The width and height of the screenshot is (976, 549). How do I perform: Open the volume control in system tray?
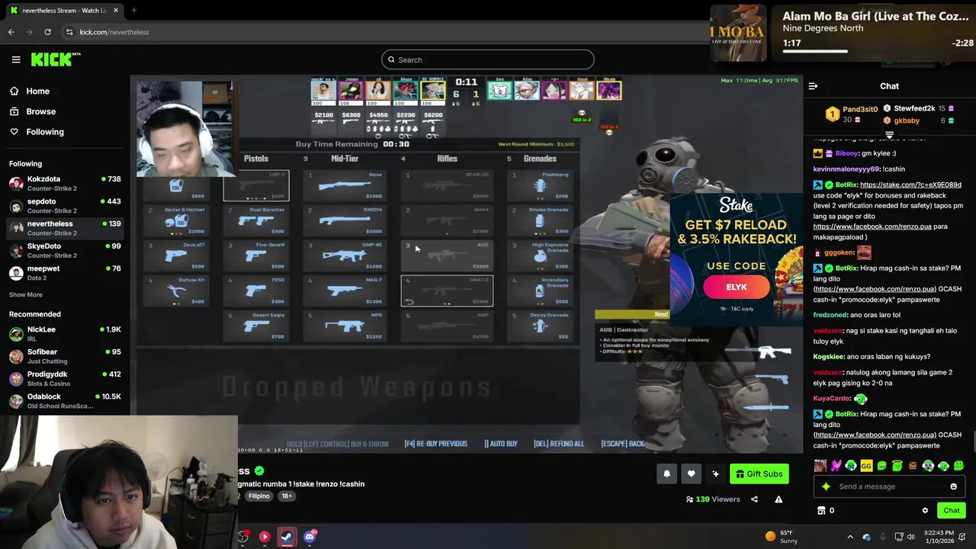click(x=911, y=537)
